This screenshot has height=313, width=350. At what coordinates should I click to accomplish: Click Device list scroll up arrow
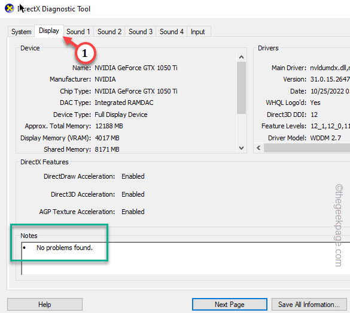point(241,57)
